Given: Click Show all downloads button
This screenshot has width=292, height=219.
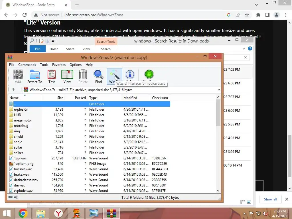Looking at the screenshot, I should [x=270, y=199].
